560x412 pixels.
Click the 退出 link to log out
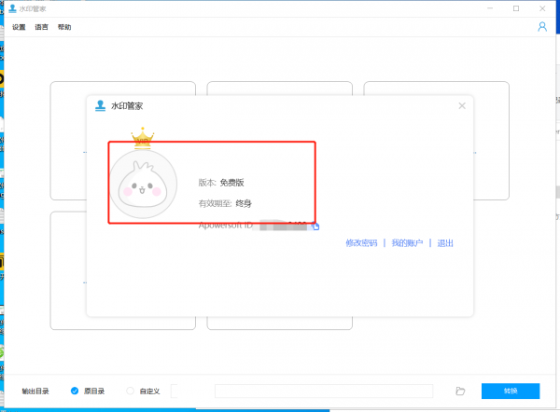445,243
